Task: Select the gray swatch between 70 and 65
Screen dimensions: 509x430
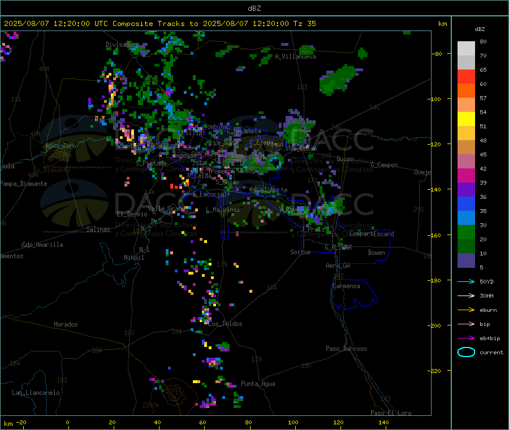Action: coord(466,63)
